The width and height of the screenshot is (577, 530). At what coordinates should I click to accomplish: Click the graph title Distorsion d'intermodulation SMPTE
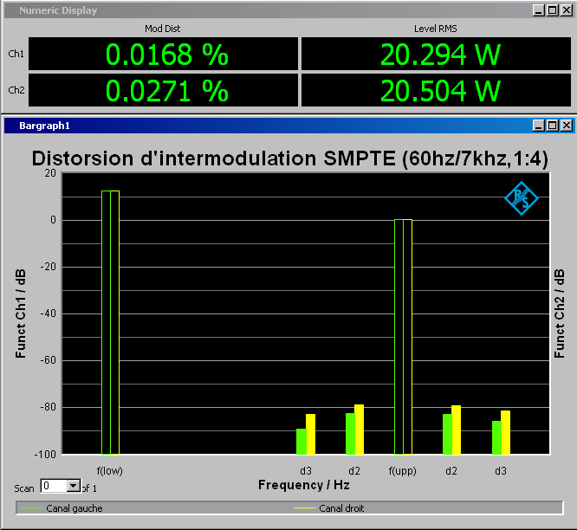[290, 158]
